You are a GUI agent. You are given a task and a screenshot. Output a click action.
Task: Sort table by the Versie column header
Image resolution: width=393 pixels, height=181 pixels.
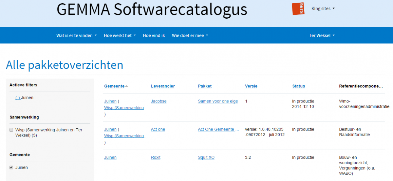pyautogui.click(x=251, y=86)
